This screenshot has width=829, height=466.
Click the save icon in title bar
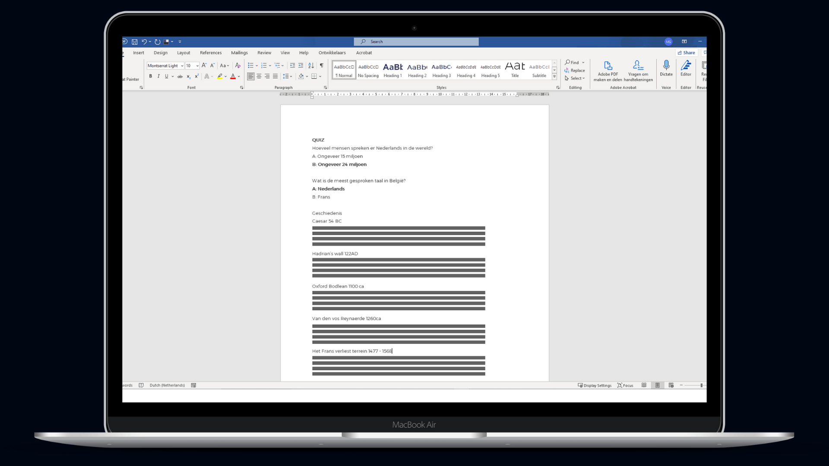click(135, 42)
